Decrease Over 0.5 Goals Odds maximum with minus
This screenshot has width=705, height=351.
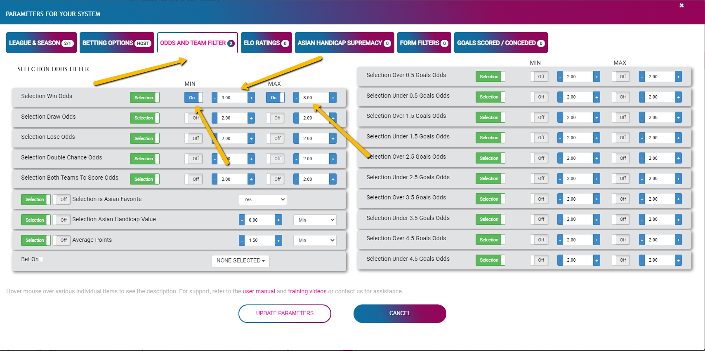coord(642,77)
